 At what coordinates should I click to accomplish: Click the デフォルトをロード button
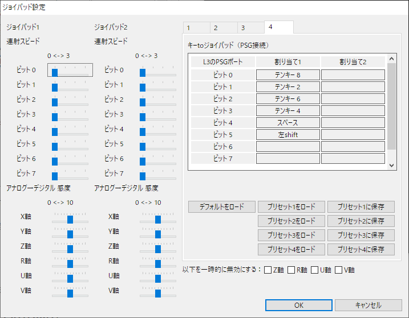pos(221,207)
